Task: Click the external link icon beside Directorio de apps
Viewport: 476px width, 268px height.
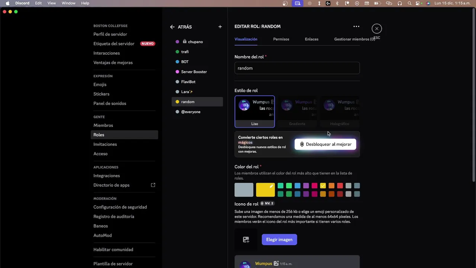Action: coord(153,185)
